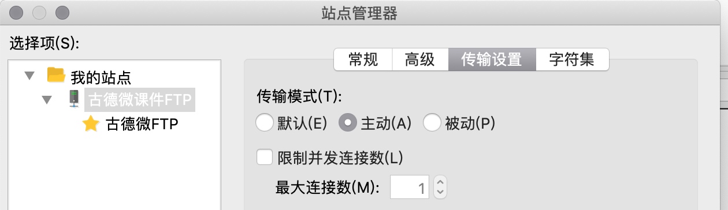Collapse the 古德微课件FTP disclosure triangle

coord(47,100)
